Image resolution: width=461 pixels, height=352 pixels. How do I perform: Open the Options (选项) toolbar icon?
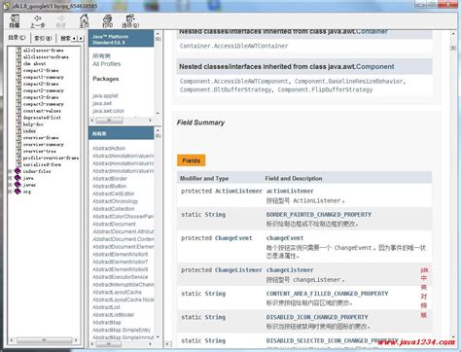[x=130, y=18]
